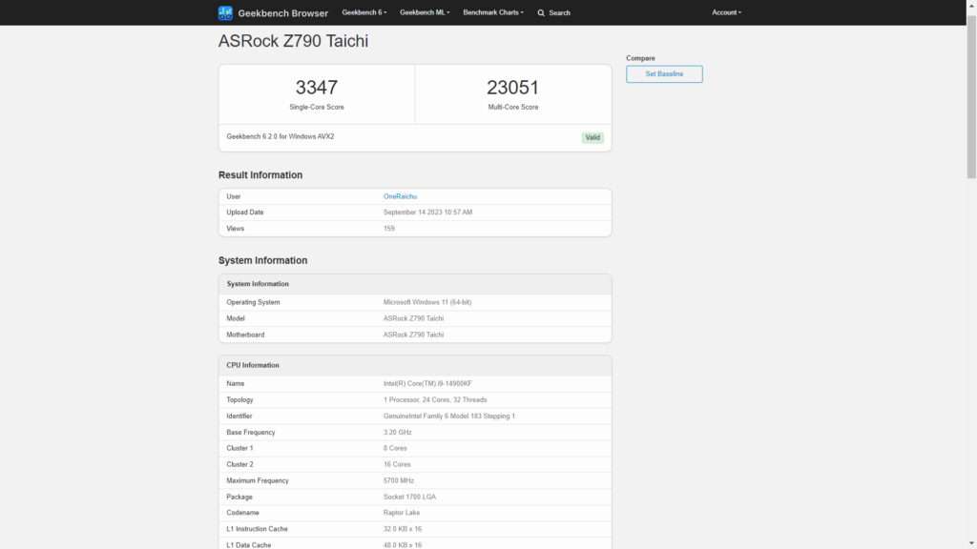This screenshot has height=549, width=977.
Task: Click the System Information table header row
Action: [x=415, y=284]
